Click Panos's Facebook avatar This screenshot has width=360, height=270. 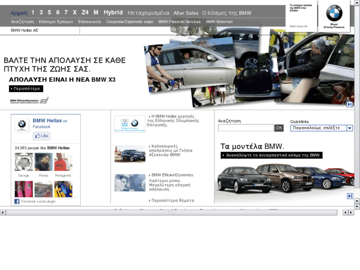44,162
